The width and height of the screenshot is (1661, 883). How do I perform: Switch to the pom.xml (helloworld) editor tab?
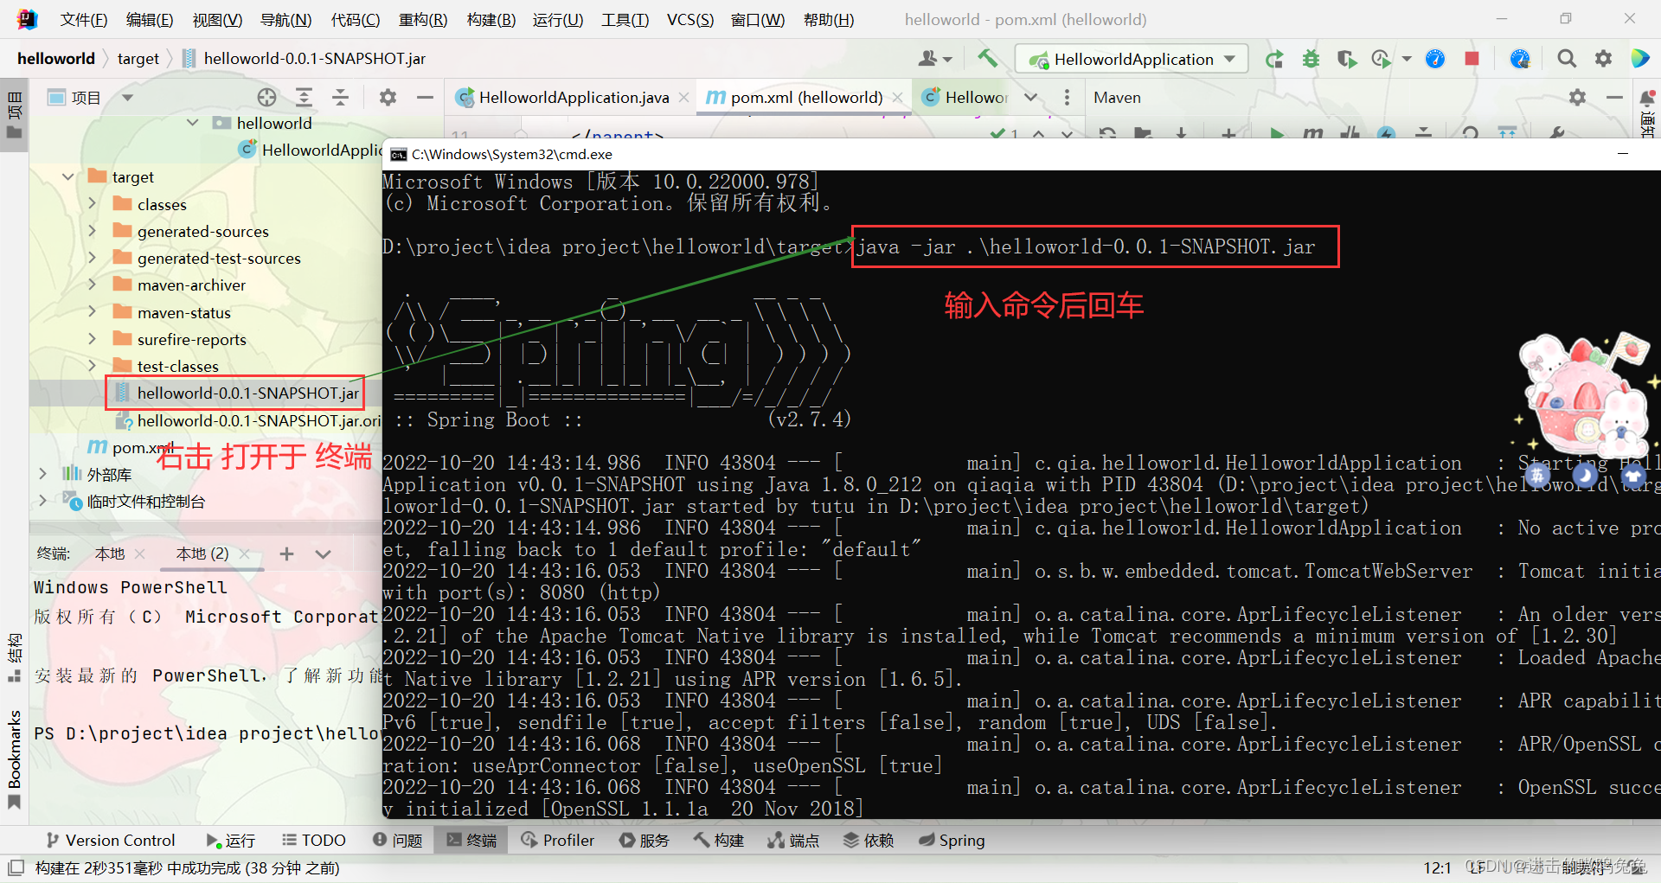803,97
